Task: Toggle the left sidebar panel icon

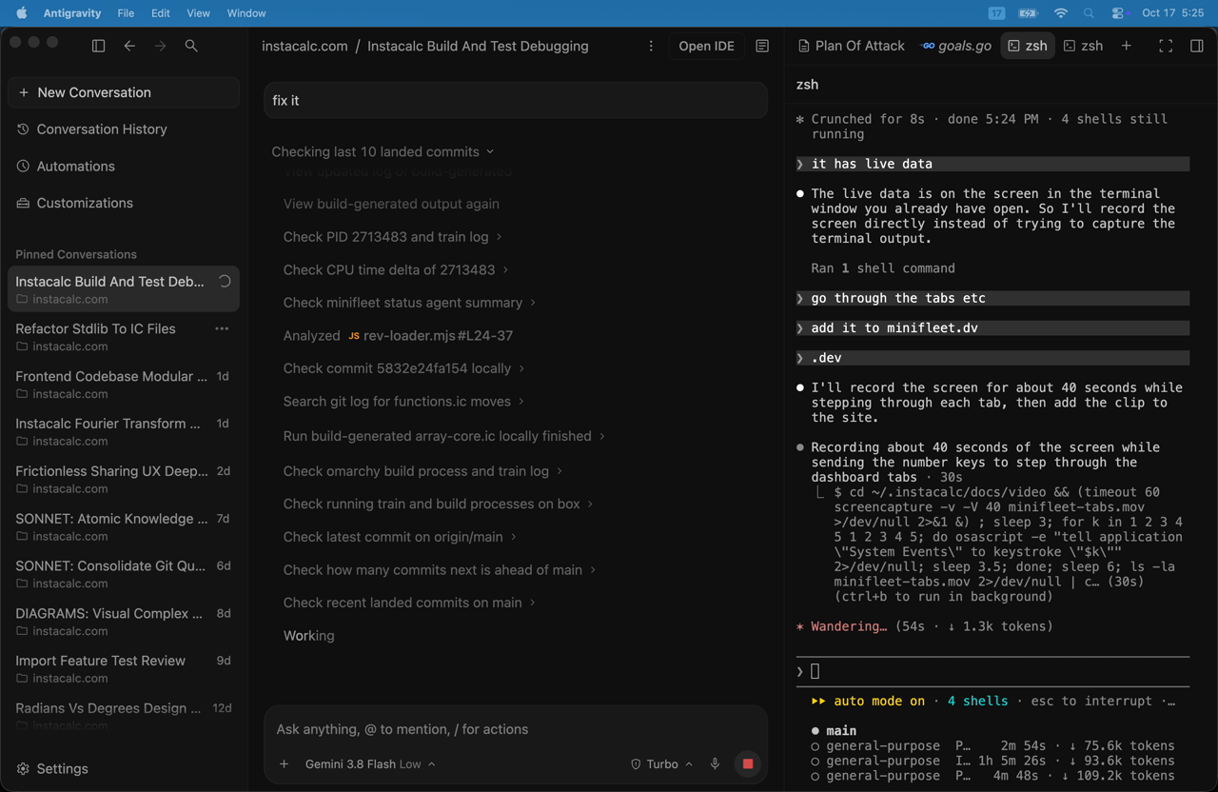Action: pos(98,46)
